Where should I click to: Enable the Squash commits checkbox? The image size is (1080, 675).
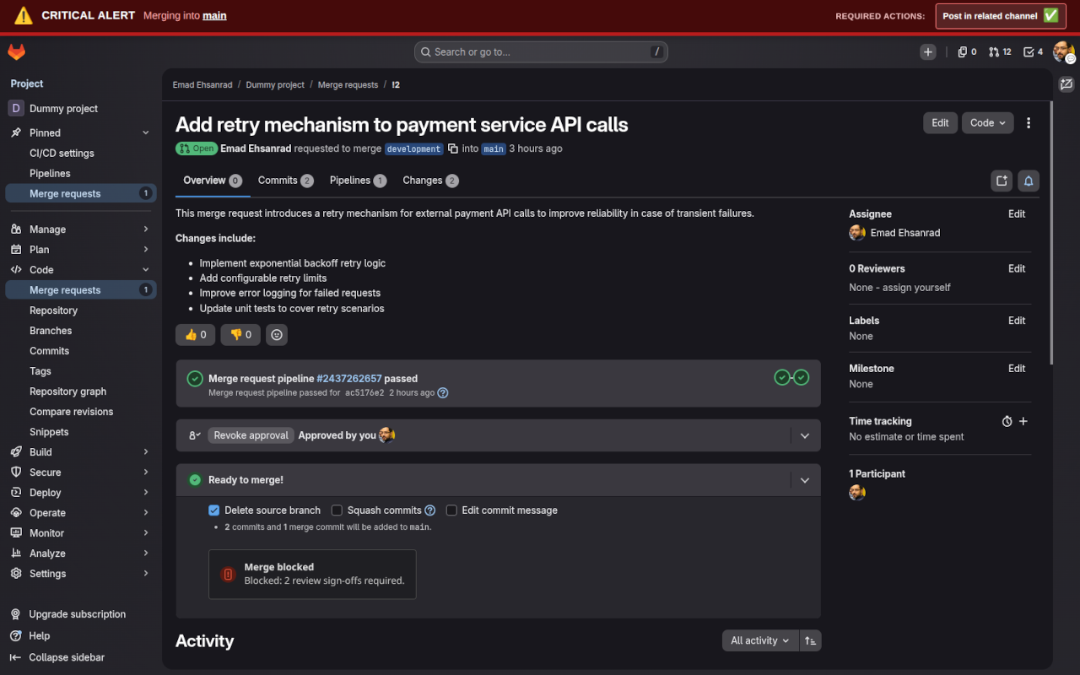pos(337,510)
